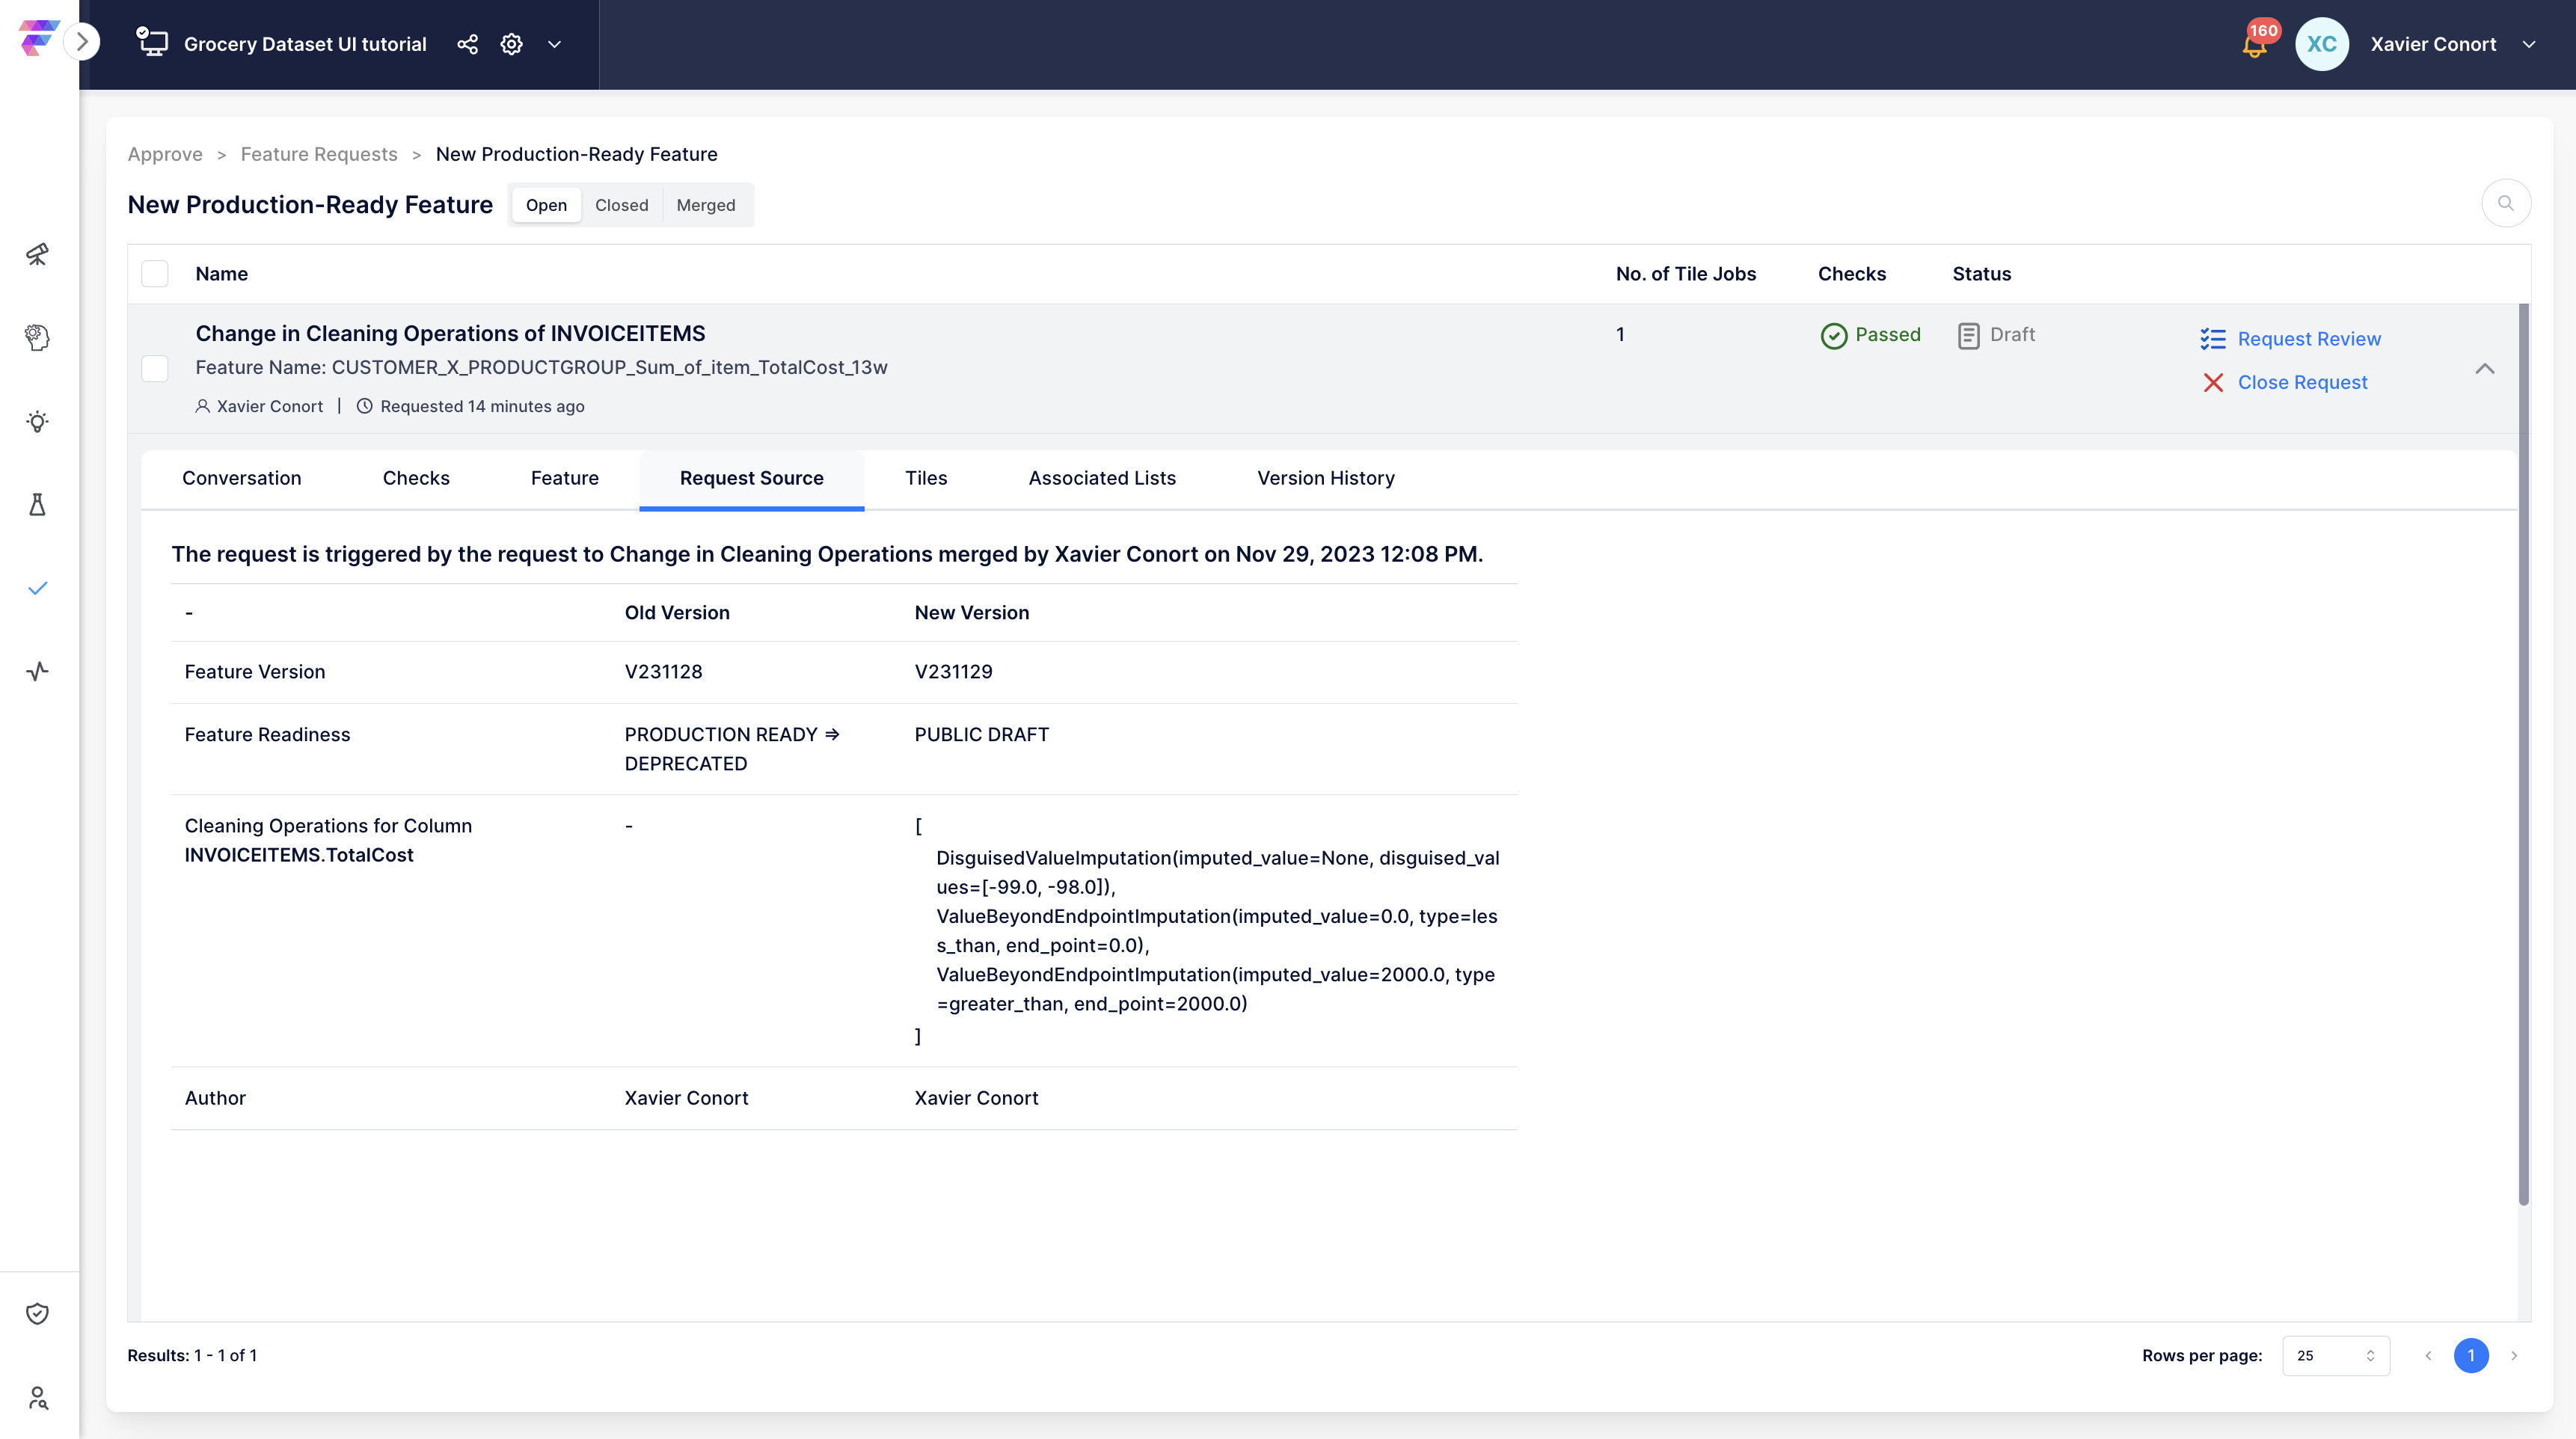Viewport: 2576px width, 1439px height.
Task: Open the flask experiment icon in sidebar
Action: point(37,505)
